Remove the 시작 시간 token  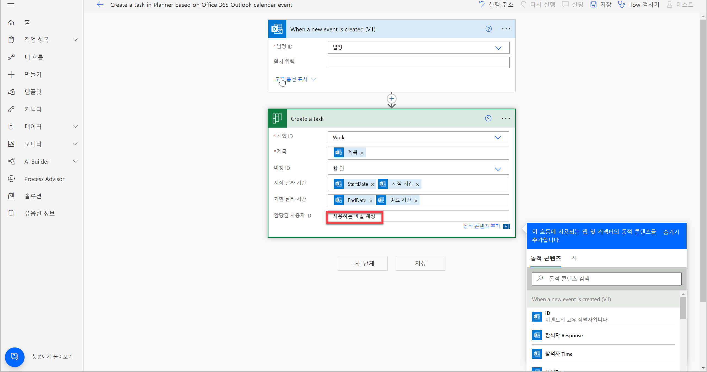point(418,185)
